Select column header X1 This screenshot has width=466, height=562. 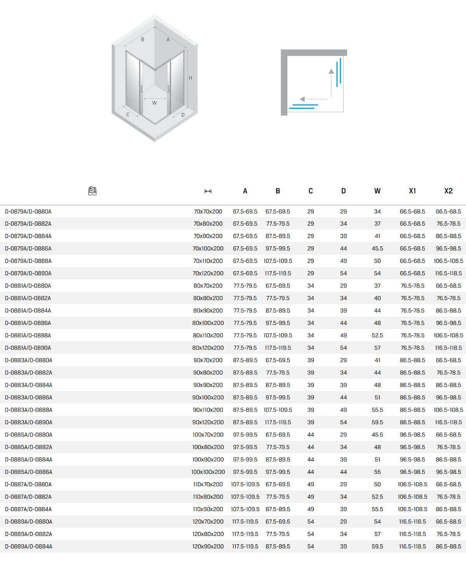tap(412, 191)
